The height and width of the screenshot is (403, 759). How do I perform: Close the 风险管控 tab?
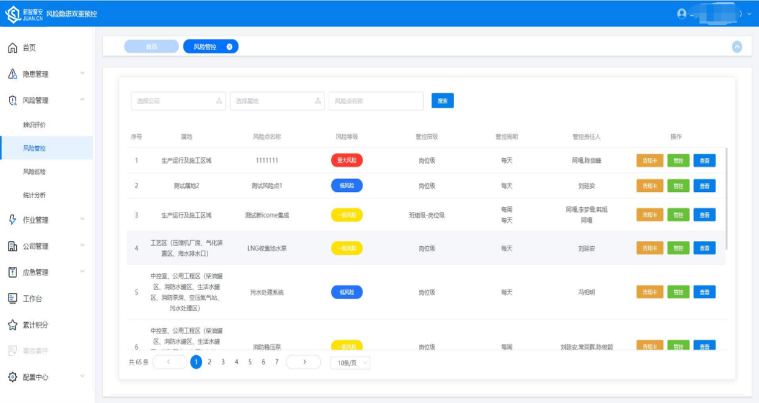(x=229, y=47)
